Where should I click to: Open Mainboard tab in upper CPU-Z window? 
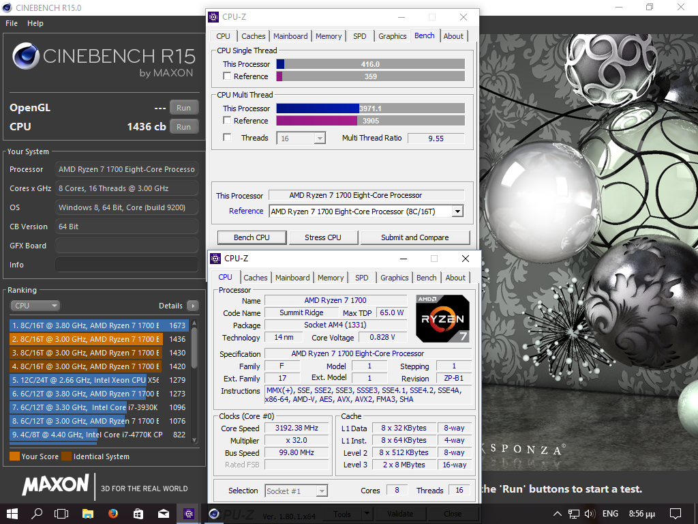coord(290,36)
